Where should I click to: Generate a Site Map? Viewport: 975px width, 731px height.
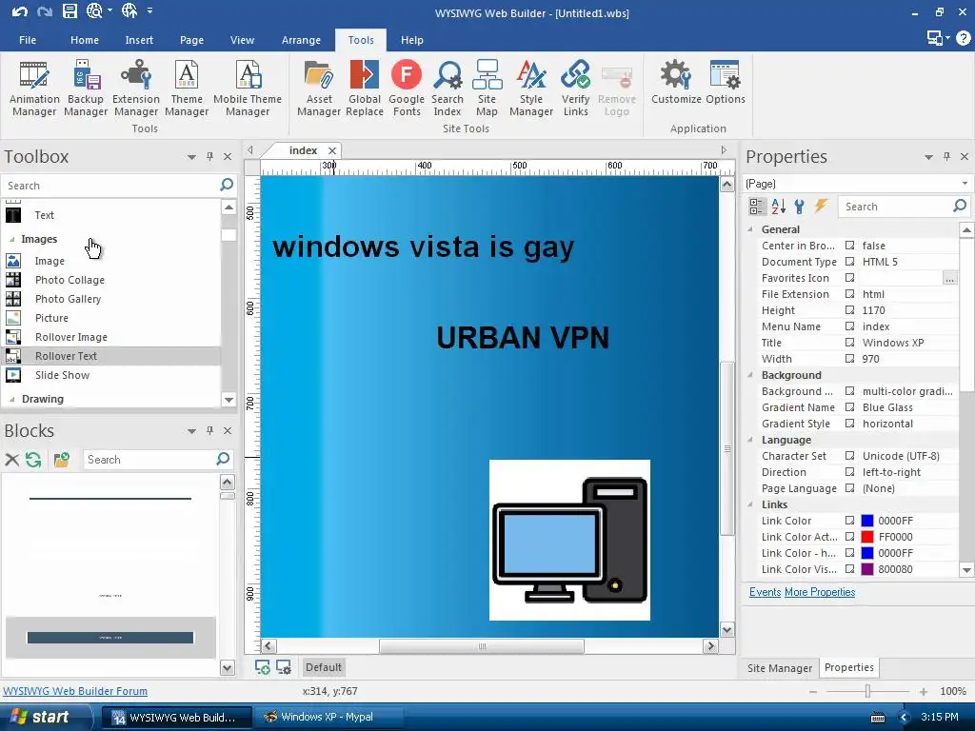point(487,89)
